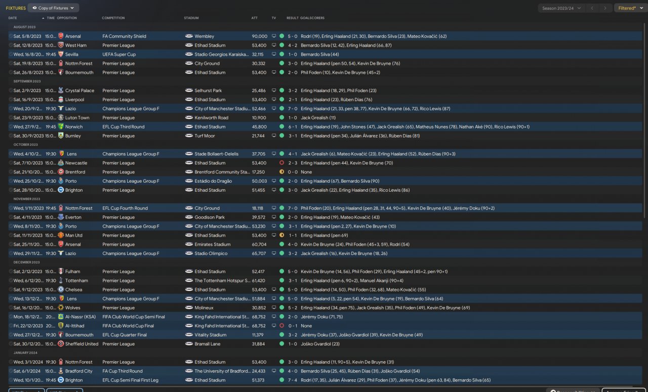Select the row circle for Sat, 30/12/2023 Sheffield United

(11, 344)
